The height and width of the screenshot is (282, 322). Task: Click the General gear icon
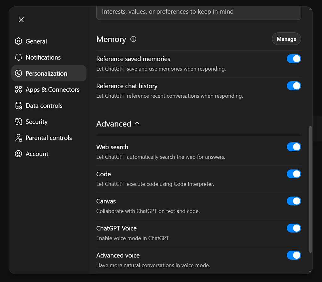(x=19, y=41)
